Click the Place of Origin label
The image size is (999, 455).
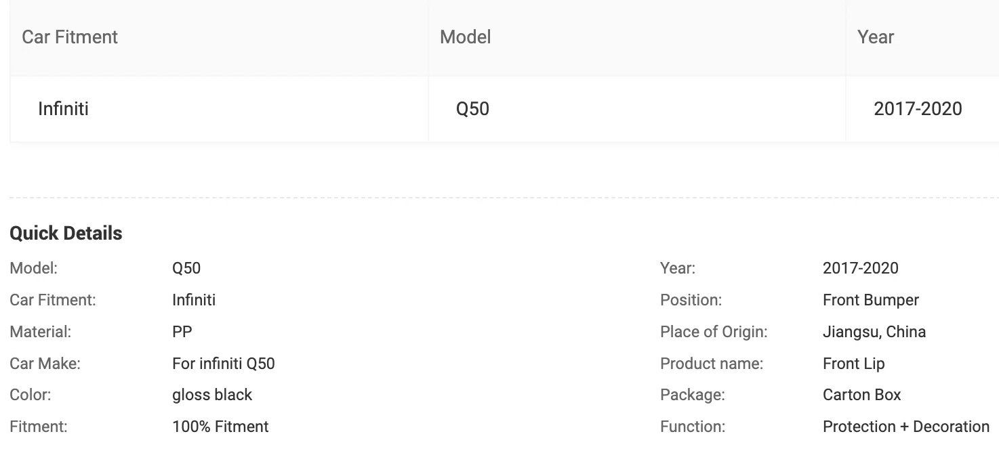click(714, 332)
